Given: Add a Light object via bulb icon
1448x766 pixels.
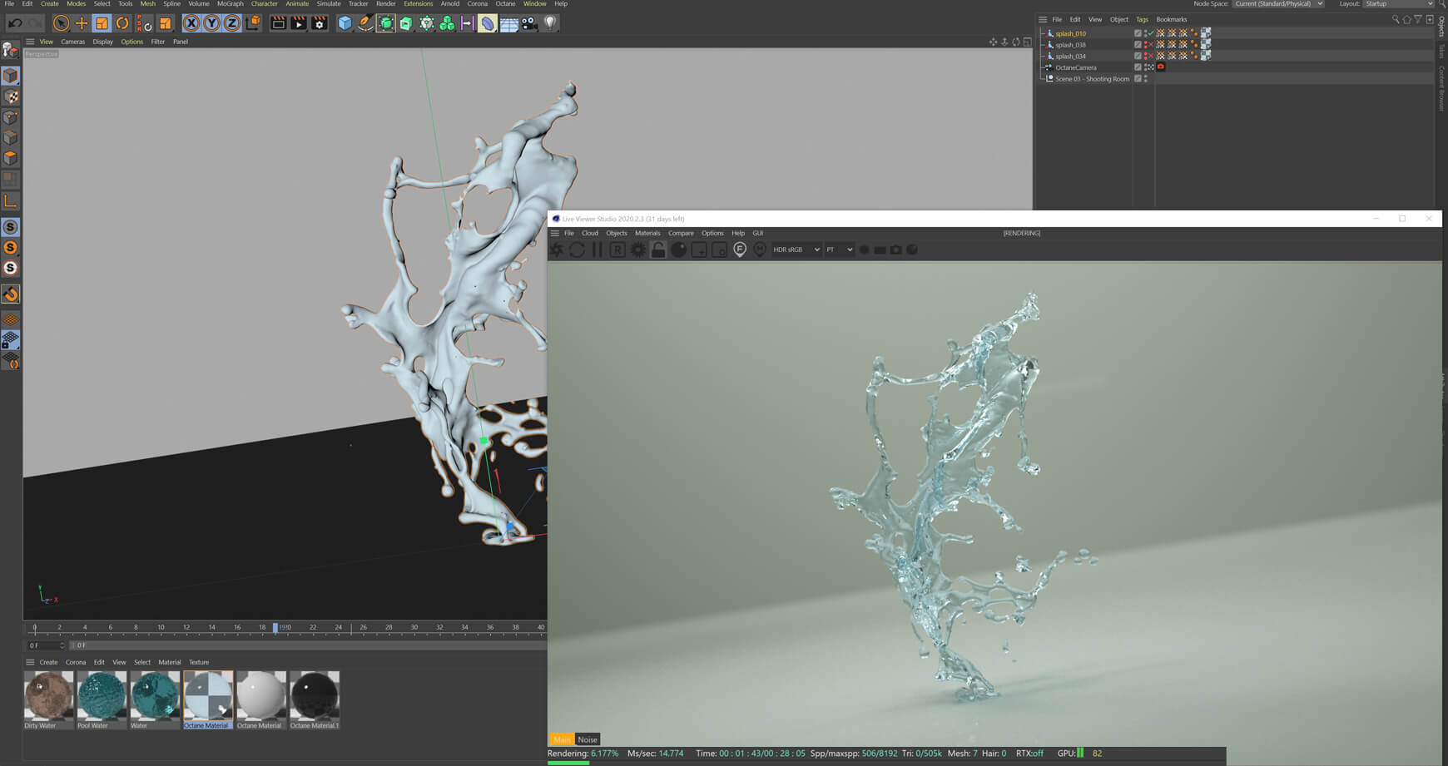Looking at the screenshot, I should (549, 23).
